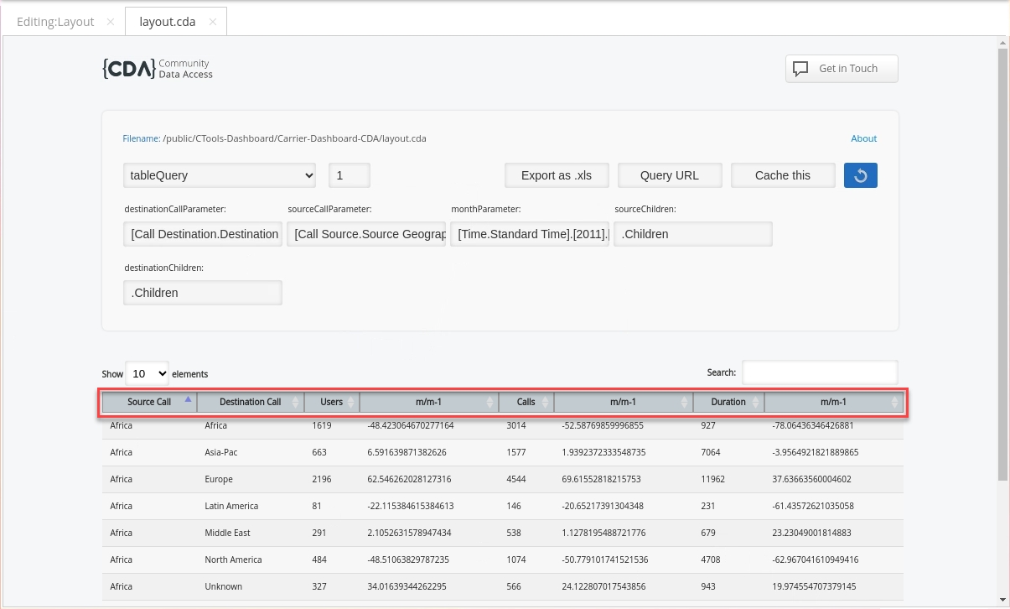The height and width of the screenshot is (609, 1010).
Task: Open the tableQuery data access dropdown
Action: click(x=220, y=175)
